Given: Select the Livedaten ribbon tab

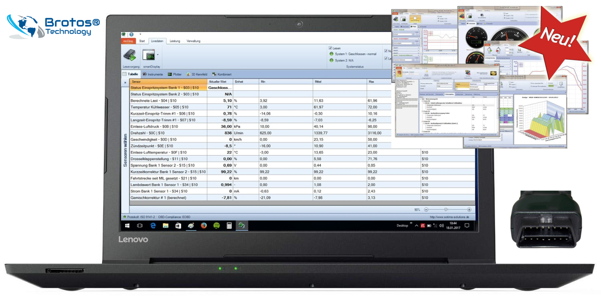Looking at the screenshot, I should point(157,41).
